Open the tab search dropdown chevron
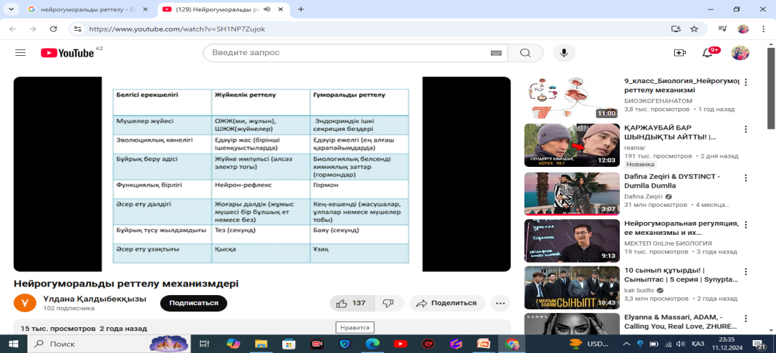 pos(11,9)
